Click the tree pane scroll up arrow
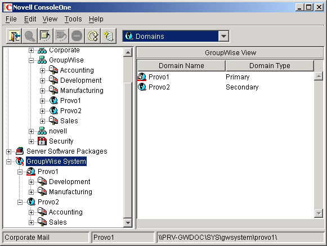Viewport: 327px width, 246px height. point(128,52)
